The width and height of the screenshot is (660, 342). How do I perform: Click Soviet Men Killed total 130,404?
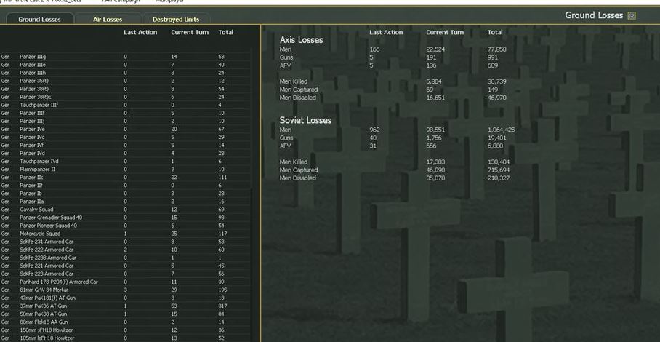pos(499,162)
